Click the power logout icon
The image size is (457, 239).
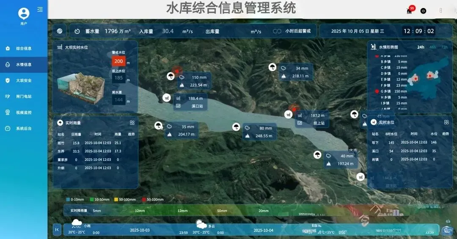click(424, 11)
